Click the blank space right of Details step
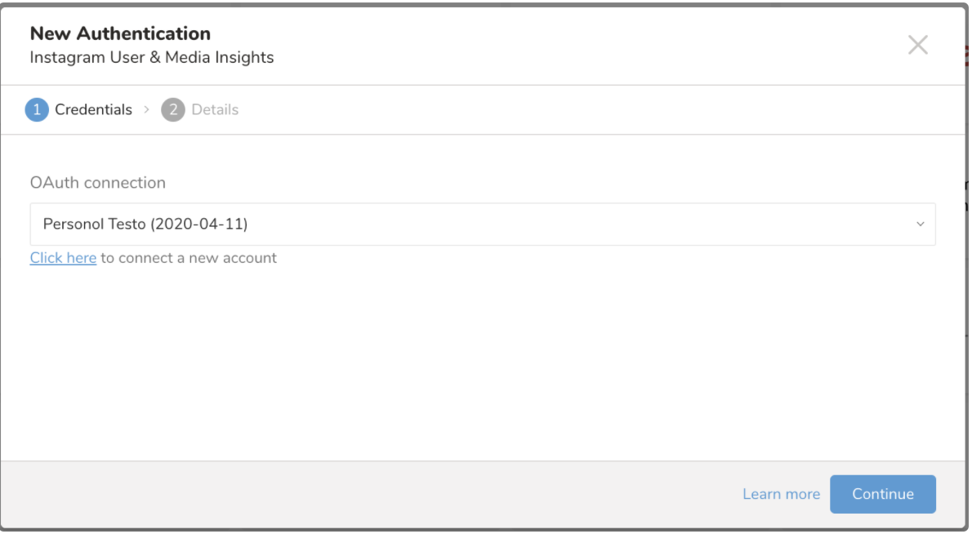Image resolution: width=972 pixels, height=534 pixels. tap(572, 109)
